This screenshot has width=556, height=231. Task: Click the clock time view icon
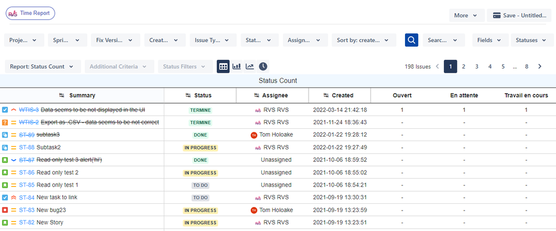click(263, 67)
